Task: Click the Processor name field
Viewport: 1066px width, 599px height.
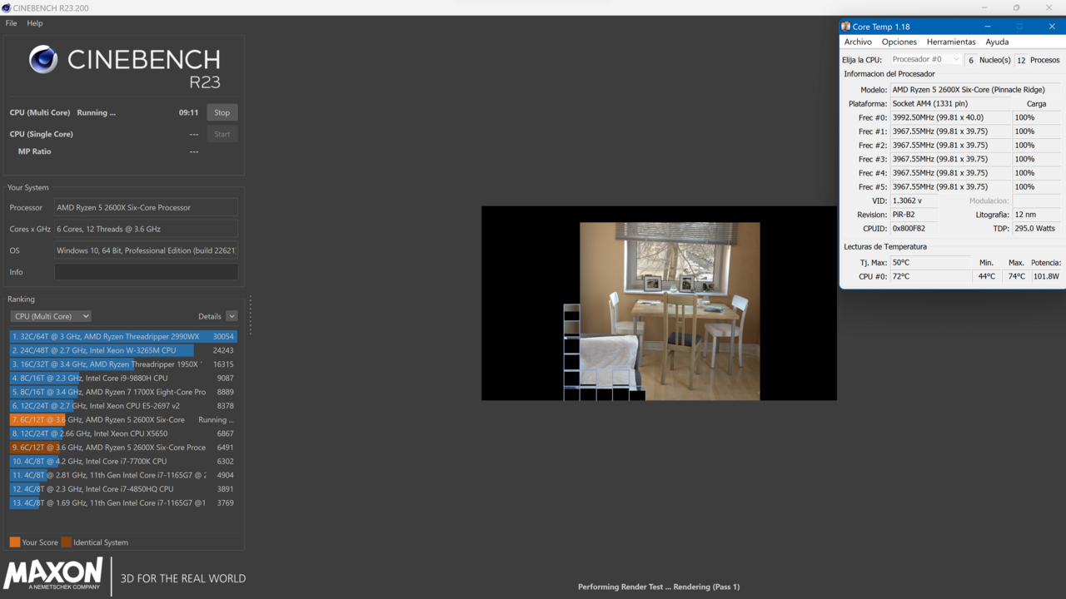Action: point(146,207)
